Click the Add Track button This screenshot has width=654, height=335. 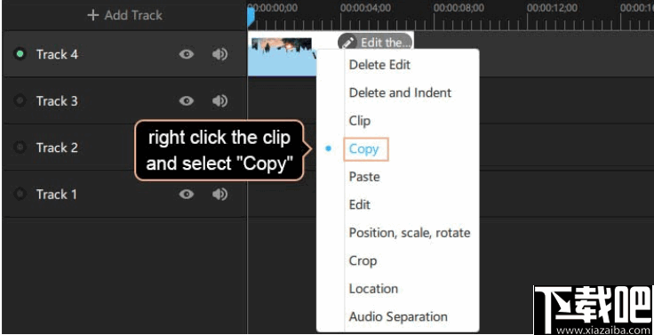coord(124,15)
